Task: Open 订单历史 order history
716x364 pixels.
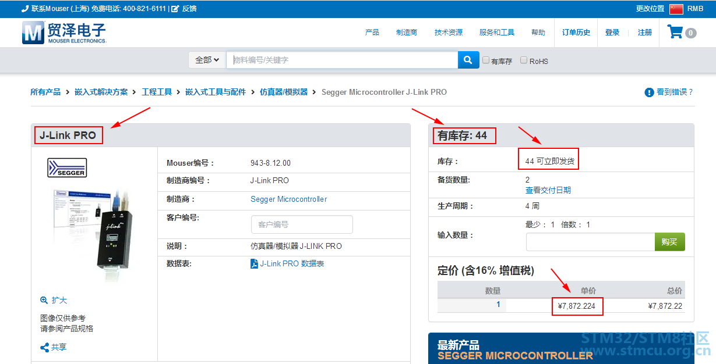Action: [576, 33]
